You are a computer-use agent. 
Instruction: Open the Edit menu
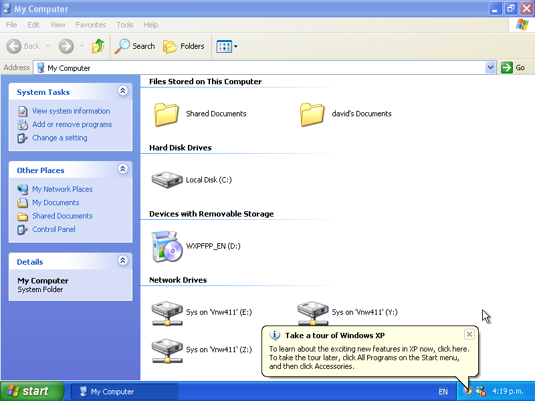[x=33, y=25]
